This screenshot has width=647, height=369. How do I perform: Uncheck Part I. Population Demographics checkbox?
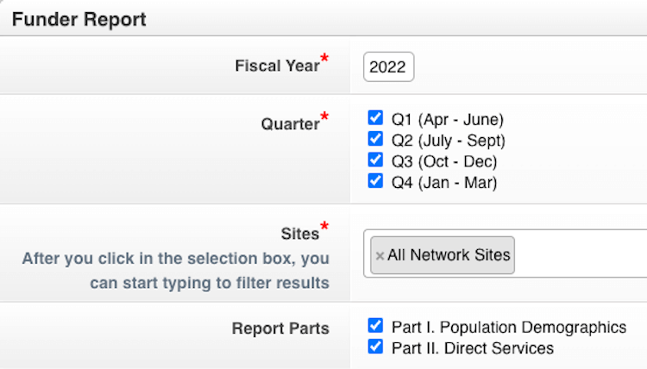(x=375, y=327)
